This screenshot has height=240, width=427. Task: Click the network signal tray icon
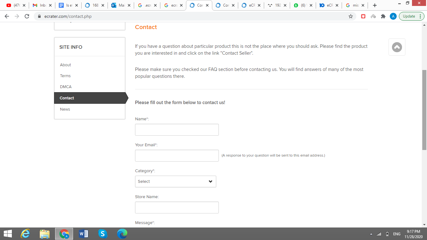pyautogui.click(x=379, y=234)
